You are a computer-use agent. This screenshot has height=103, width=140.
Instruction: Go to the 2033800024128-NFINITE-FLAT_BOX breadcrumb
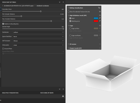click(x=19, y=6)
